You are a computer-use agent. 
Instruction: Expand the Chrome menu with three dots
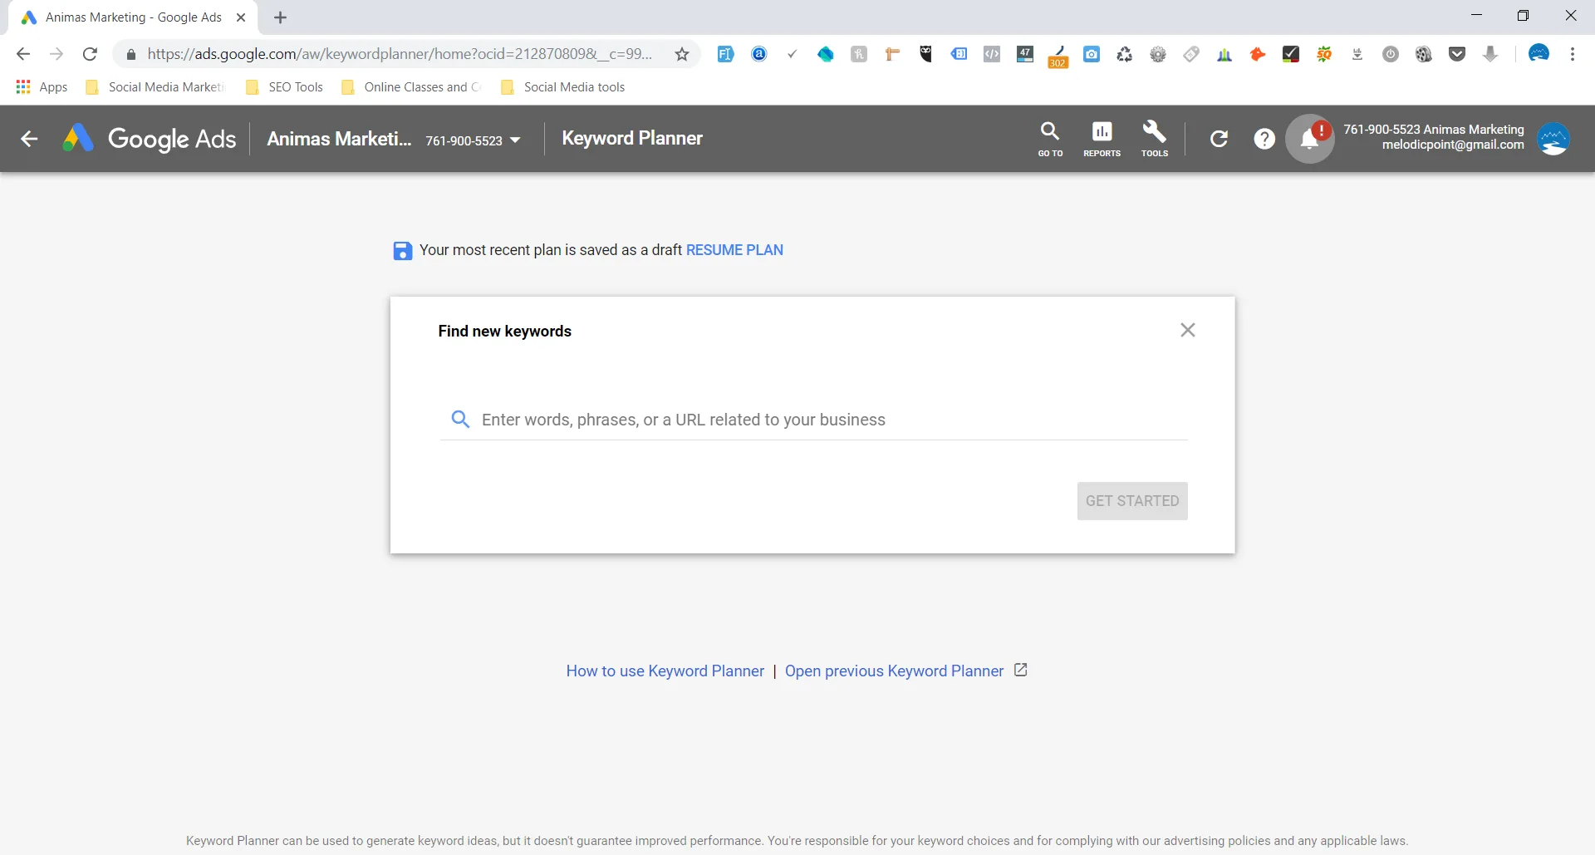(1573, 54)
